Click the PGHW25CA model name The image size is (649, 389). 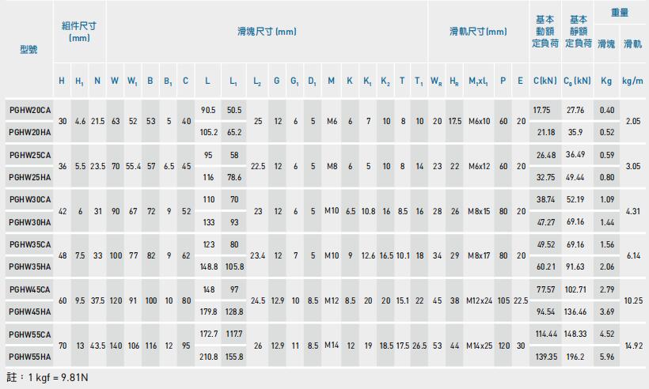[29, 154]
